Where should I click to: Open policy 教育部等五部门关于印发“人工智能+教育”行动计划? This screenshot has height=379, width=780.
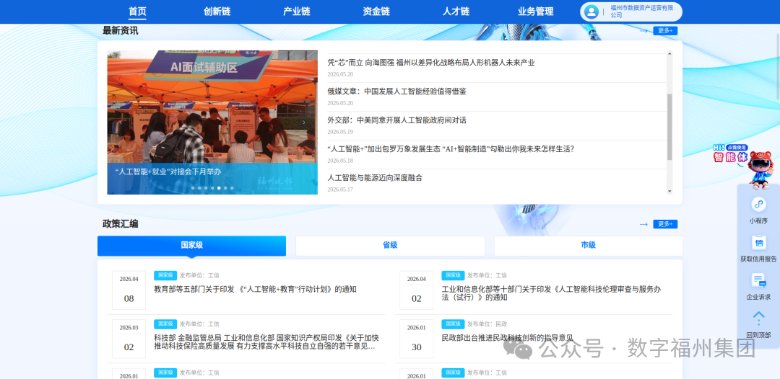[255, 289]
